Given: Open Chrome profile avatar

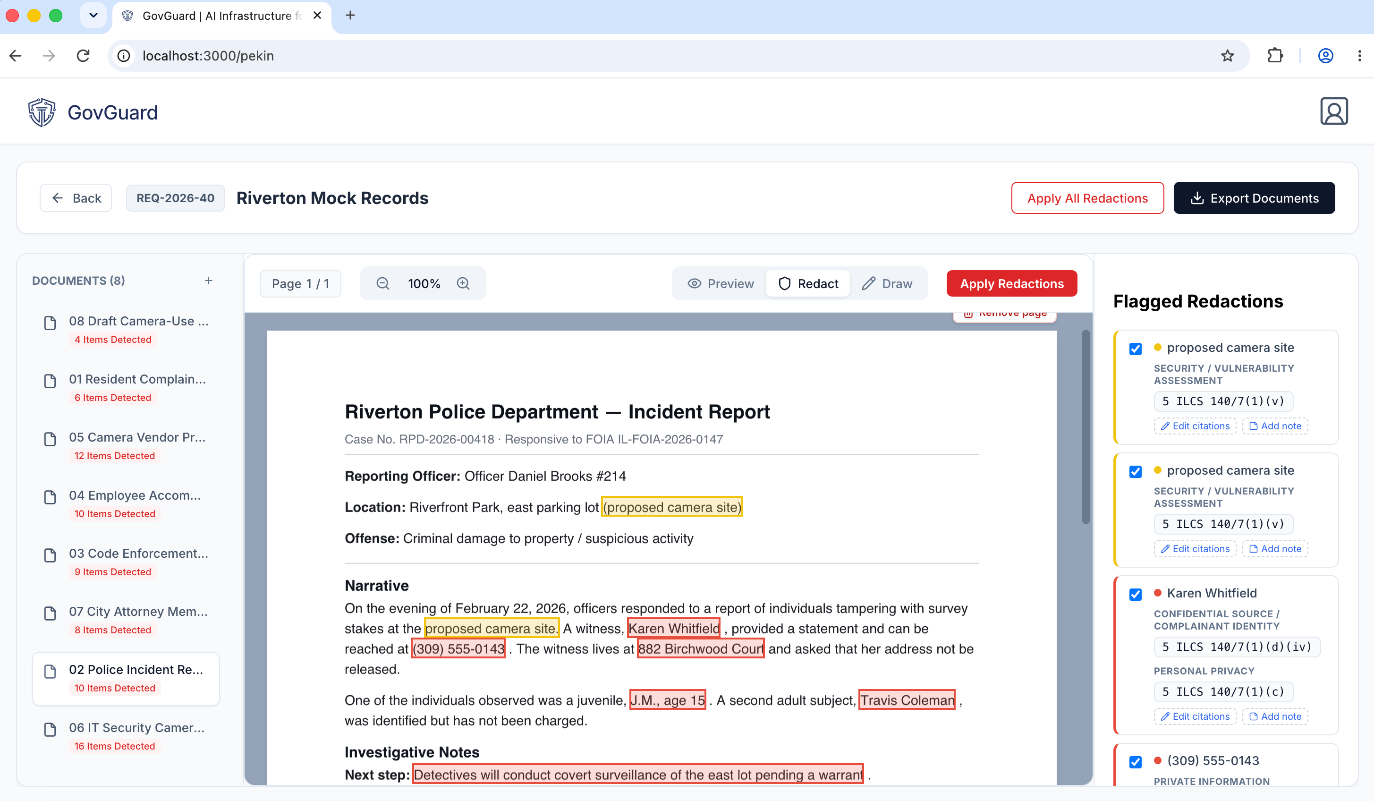Looking at the screenshot, I should pyautogui.click(x=1325, y=56).
